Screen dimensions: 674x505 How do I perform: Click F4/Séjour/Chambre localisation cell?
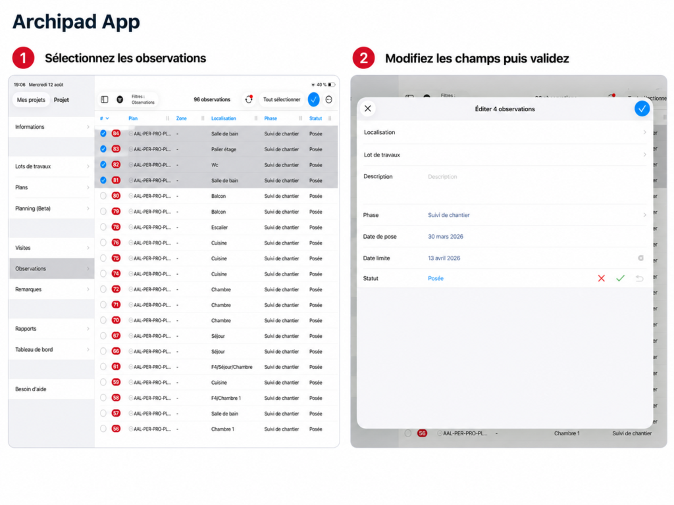pos(232,367)
